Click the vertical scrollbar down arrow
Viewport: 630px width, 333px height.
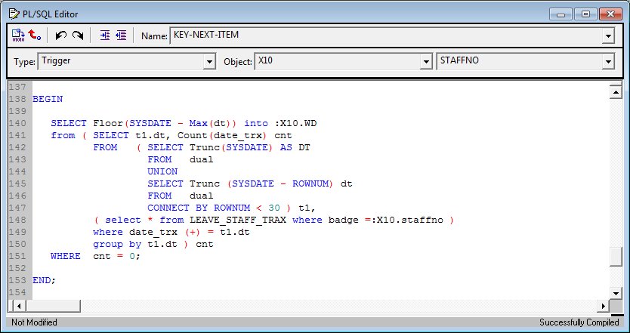(x=616, y=291)
